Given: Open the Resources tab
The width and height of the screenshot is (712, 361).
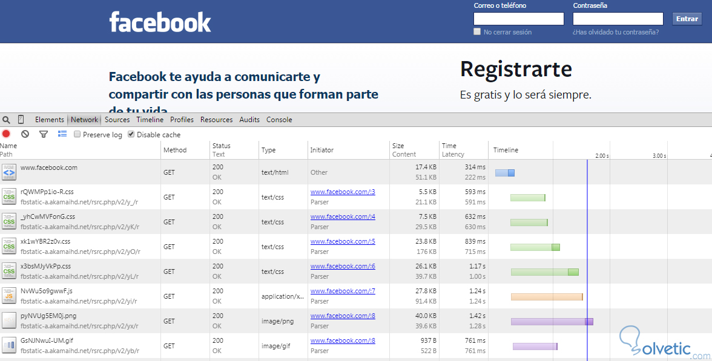Looking at the screenshot, I should click(216, 120).
